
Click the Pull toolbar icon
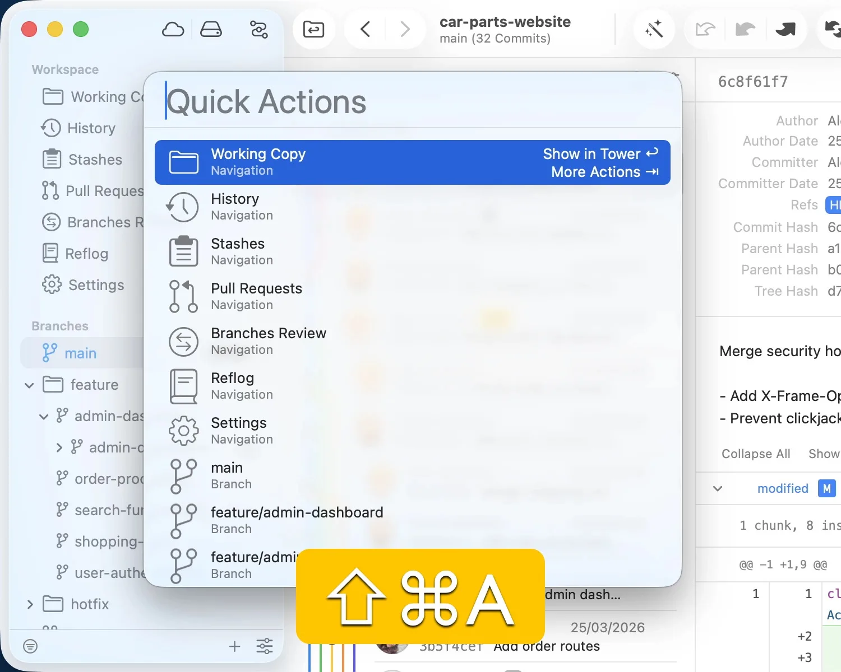coord(745,29)
